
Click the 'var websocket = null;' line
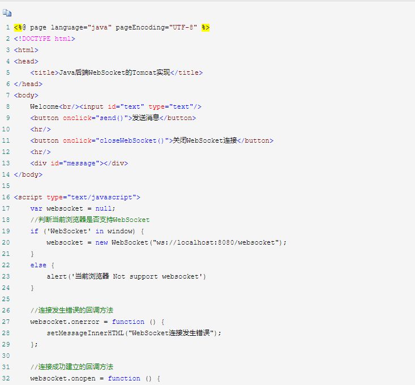tap(73, 208)
